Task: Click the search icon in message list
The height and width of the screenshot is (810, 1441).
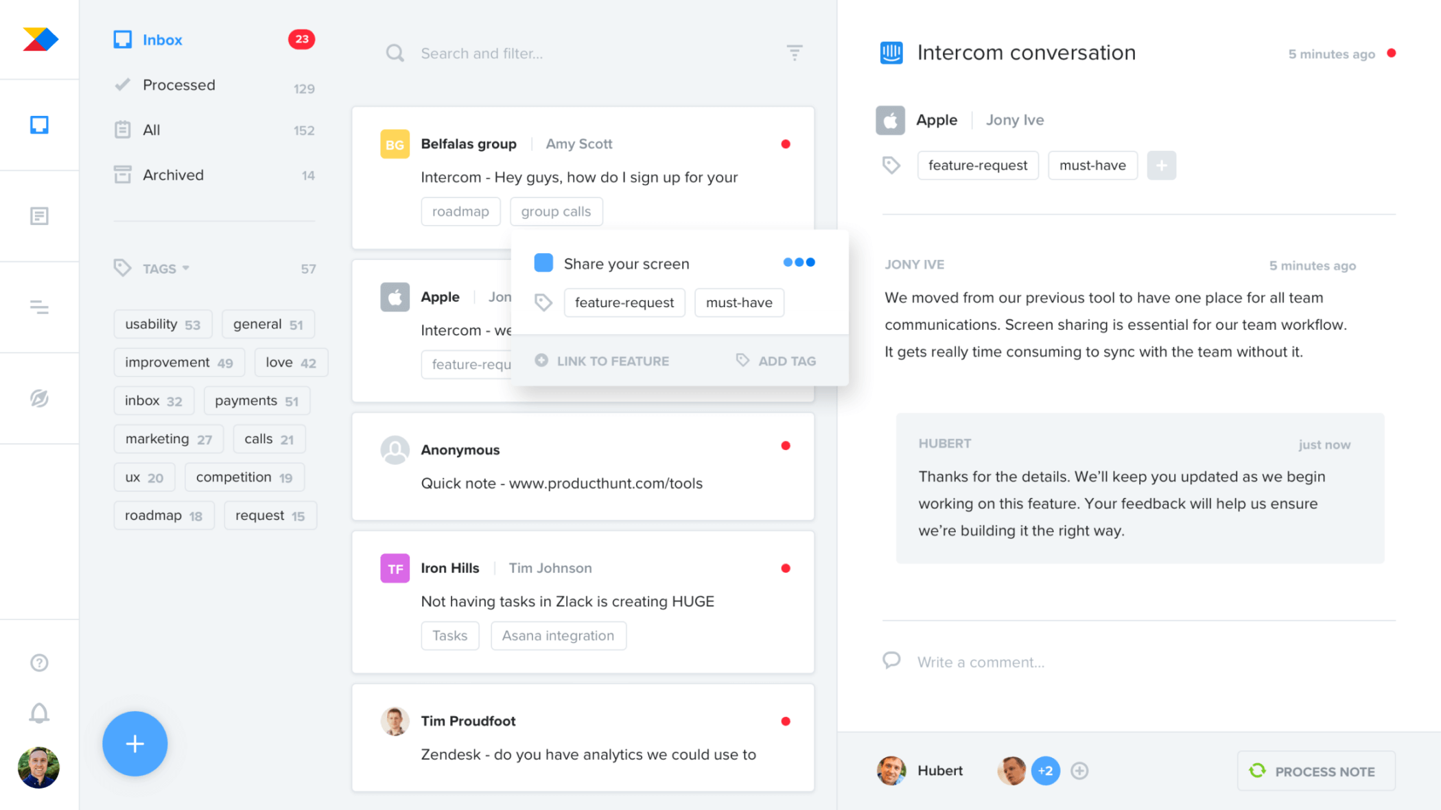Action: click(x=396, y=53)
